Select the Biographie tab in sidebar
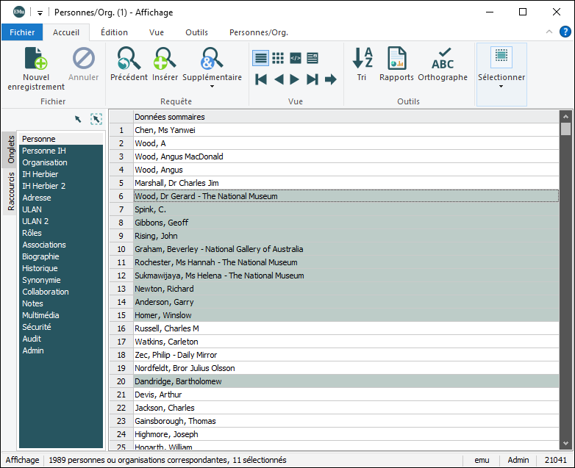This screenshot has width=575, height=468. click(40, 256)
